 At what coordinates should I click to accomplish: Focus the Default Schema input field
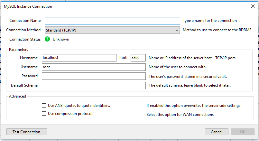(x=94, y=85)
